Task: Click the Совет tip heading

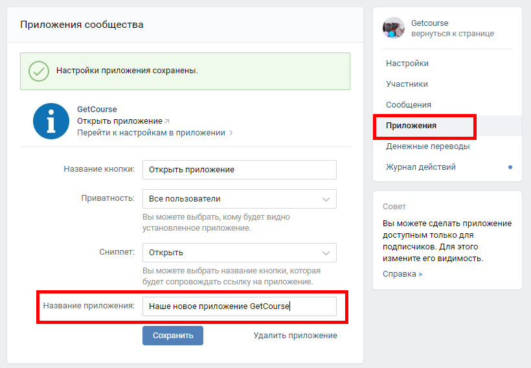Action: [394, 207]
